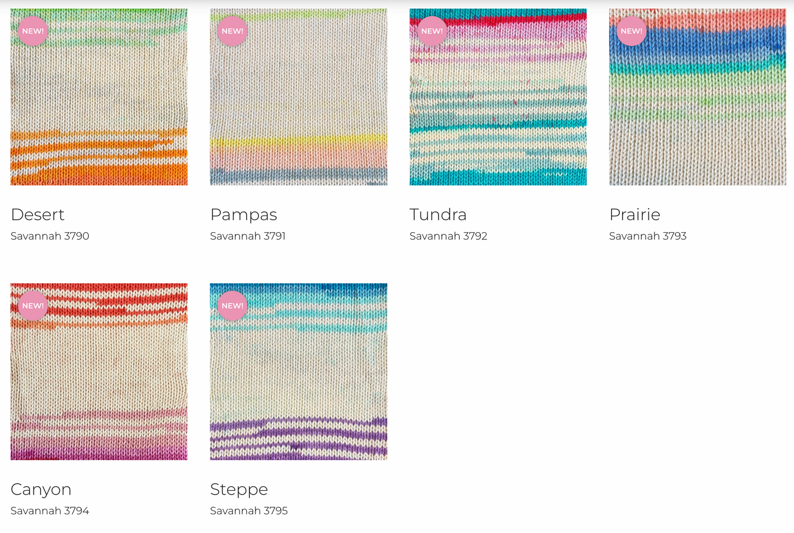Select the Steppe color name link

pos(239,490)
